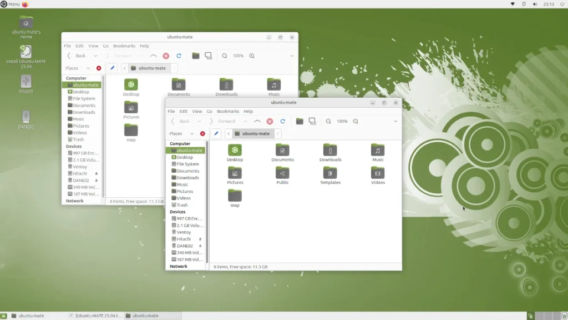Click the Reload icon in the front window toolbar
This screenshot has height=320, width=568.
[x=282, y=121]
